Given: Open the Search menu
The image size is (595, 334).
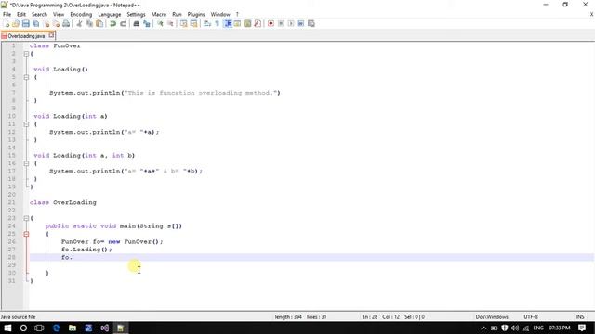Looking at the screenshot, I should click(x=39, y=14).
